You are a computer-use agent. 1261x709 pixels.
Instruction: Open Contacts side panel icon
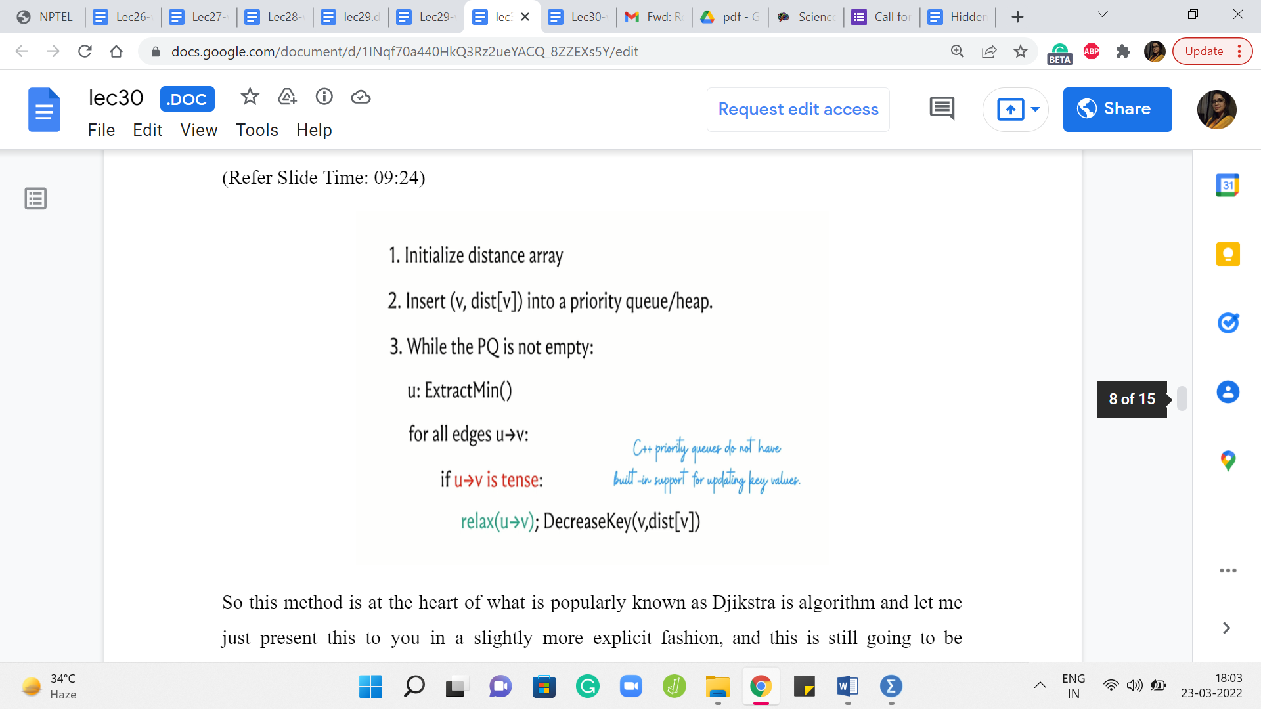(1228, 392)
